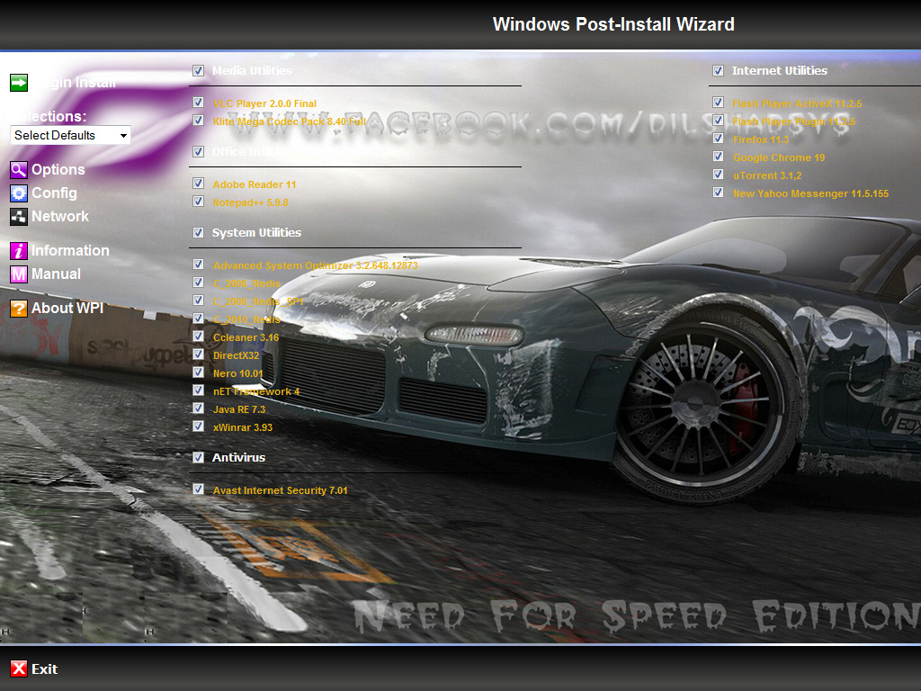
Task: Uncheck VLC Player 2.0.0 Final
Action: [x=198, y=103]
